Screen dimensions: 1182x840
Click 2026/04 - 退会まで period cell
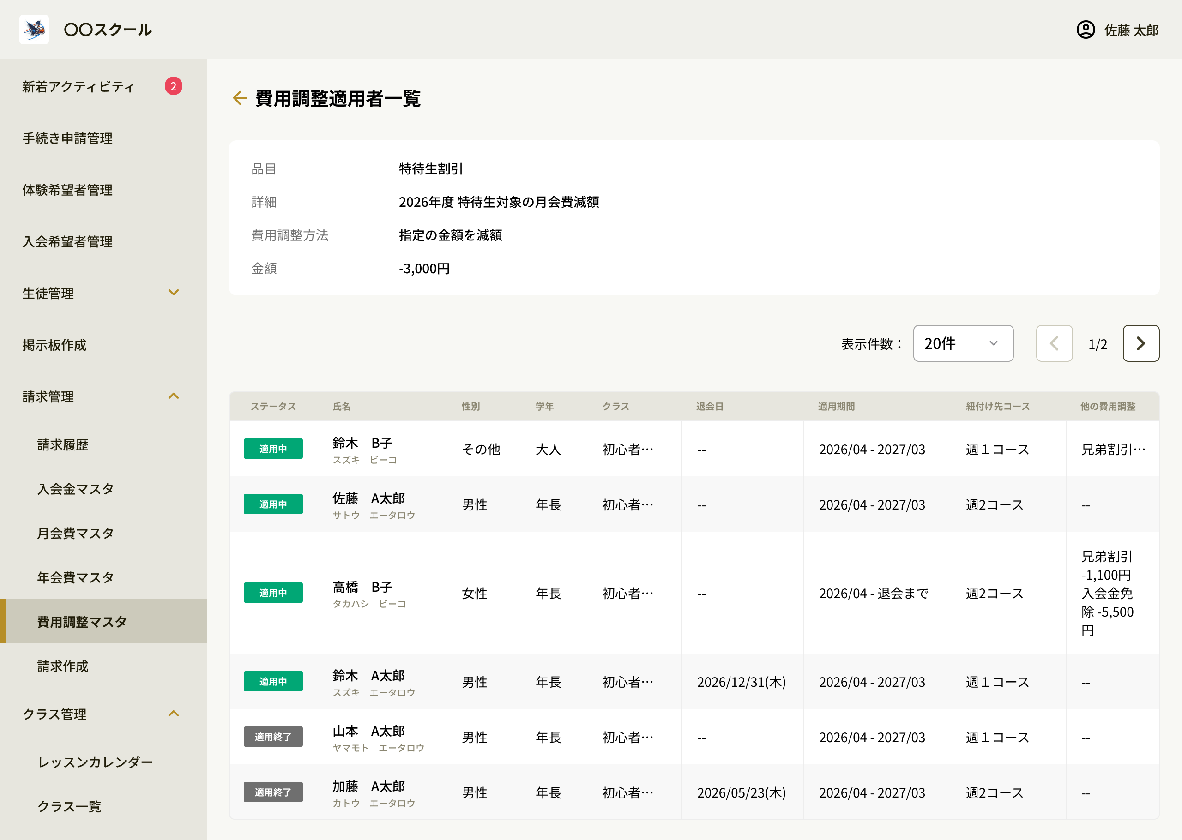point(874,593)
